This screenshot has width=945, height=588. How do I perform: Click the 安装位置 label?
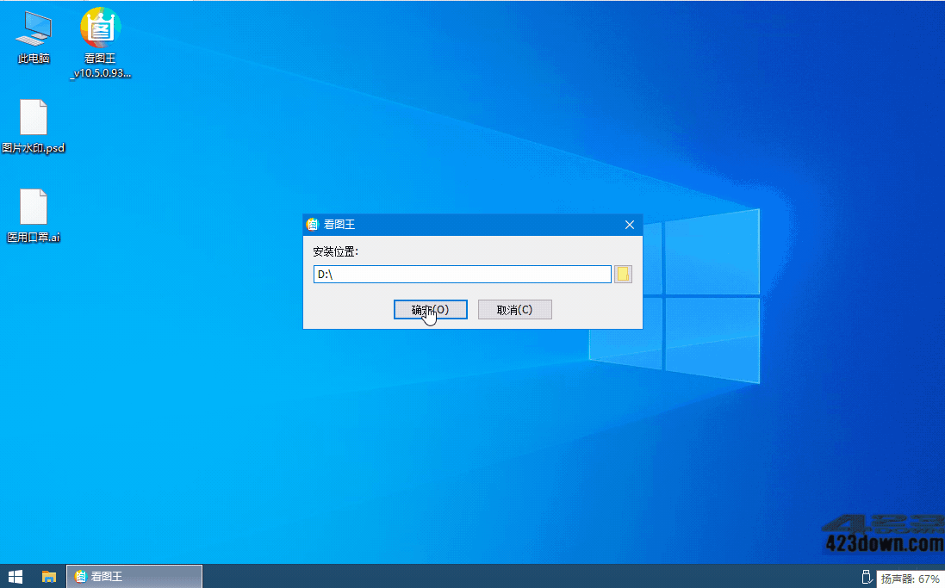[335, 251]
